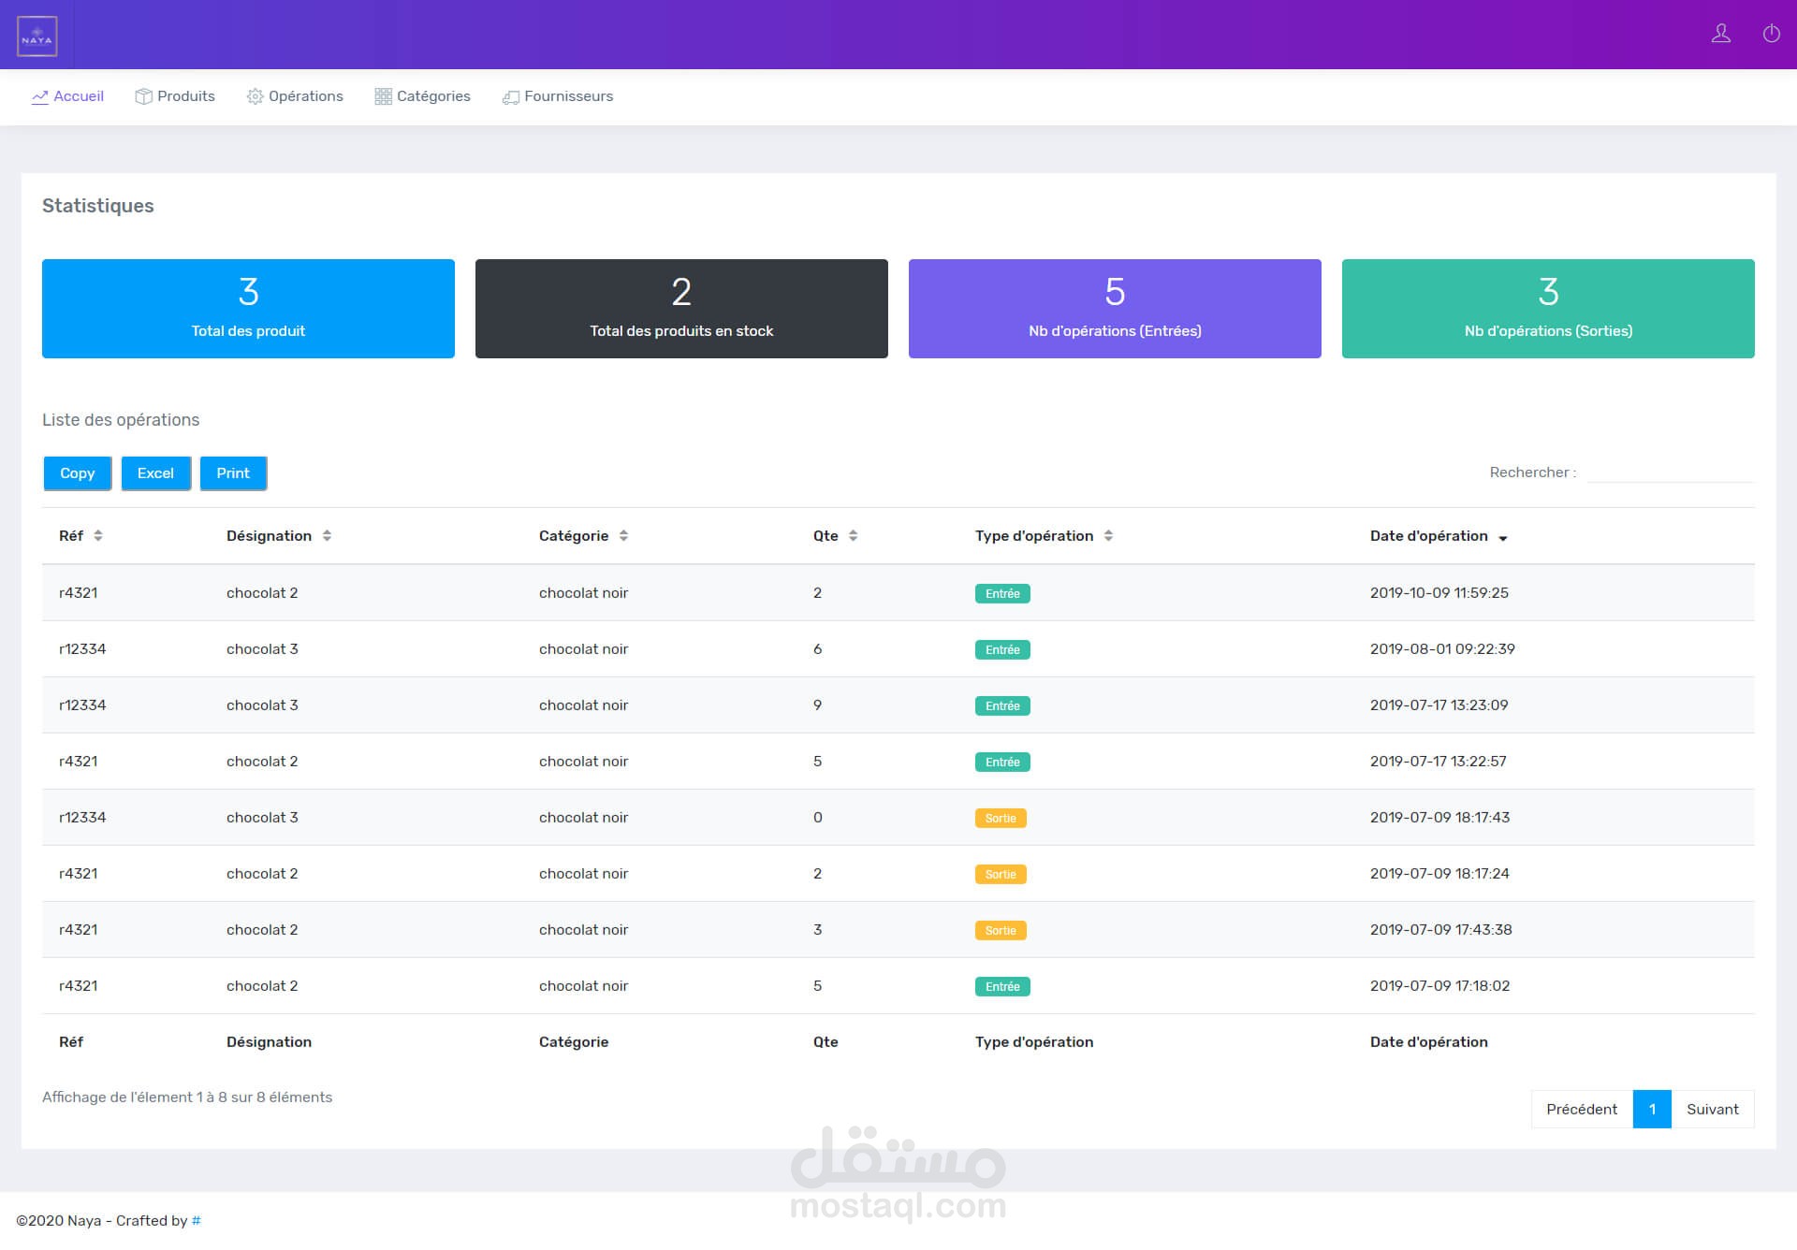Click inside the Rechercher search field
Image resolution: width=1797 pixels, height=1250 pixels.
(x=1672, y=473)
